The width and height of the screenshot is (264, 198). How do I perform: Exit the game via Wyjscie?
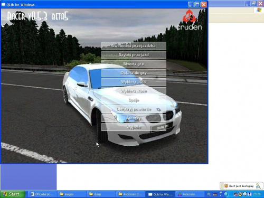[x=134, y=127]
